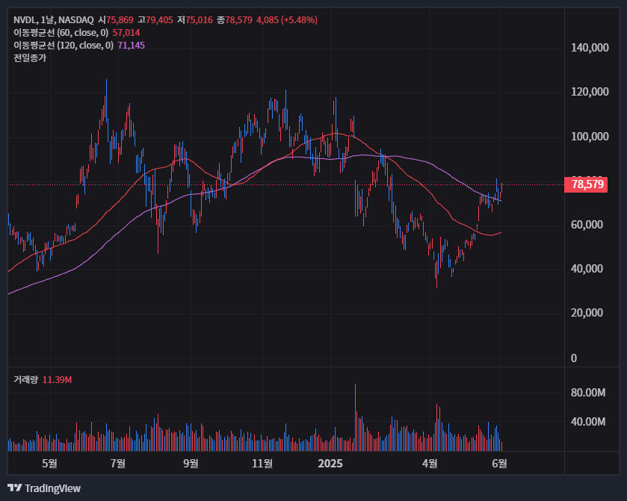This screenshot has width=627, height=501.
Task: Click the volume value 11.39M
Action: 58,379
